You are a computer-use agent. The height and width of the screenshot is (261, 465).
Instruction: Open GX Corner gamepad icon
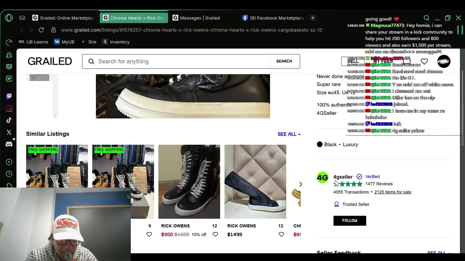[22, 18]
